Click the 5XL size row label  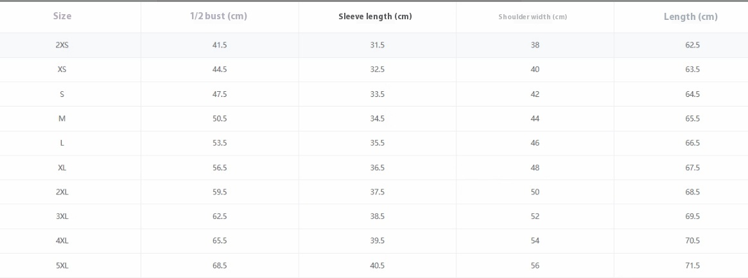(62, 266)
